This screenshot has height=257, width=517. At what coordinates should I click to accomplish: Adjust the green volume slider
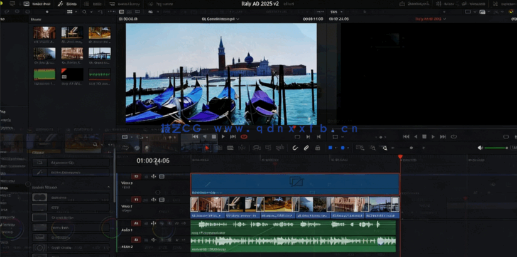496,148
